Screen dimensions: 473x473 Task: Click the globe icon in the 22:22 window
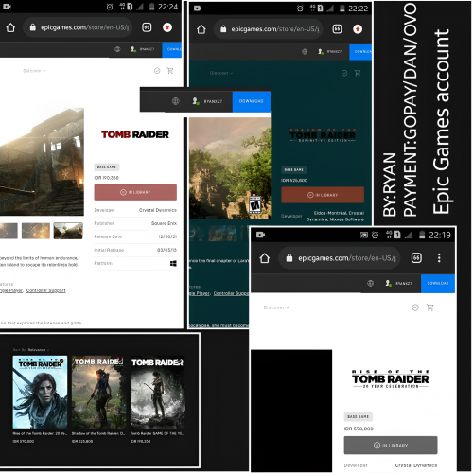pos(305,51)
